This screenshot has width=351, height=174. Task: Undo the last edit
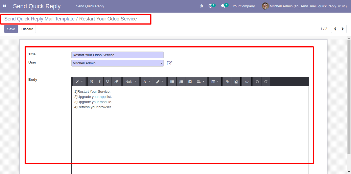point(257,82)
